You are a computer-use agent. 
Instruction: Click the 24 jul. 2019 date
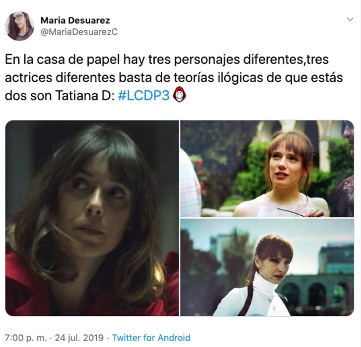pyautogui.click(x=79, y=338)
